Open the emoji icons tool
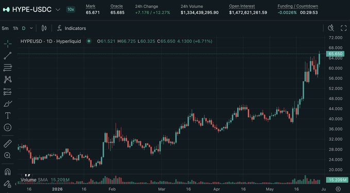 click(x=8, y=127)
